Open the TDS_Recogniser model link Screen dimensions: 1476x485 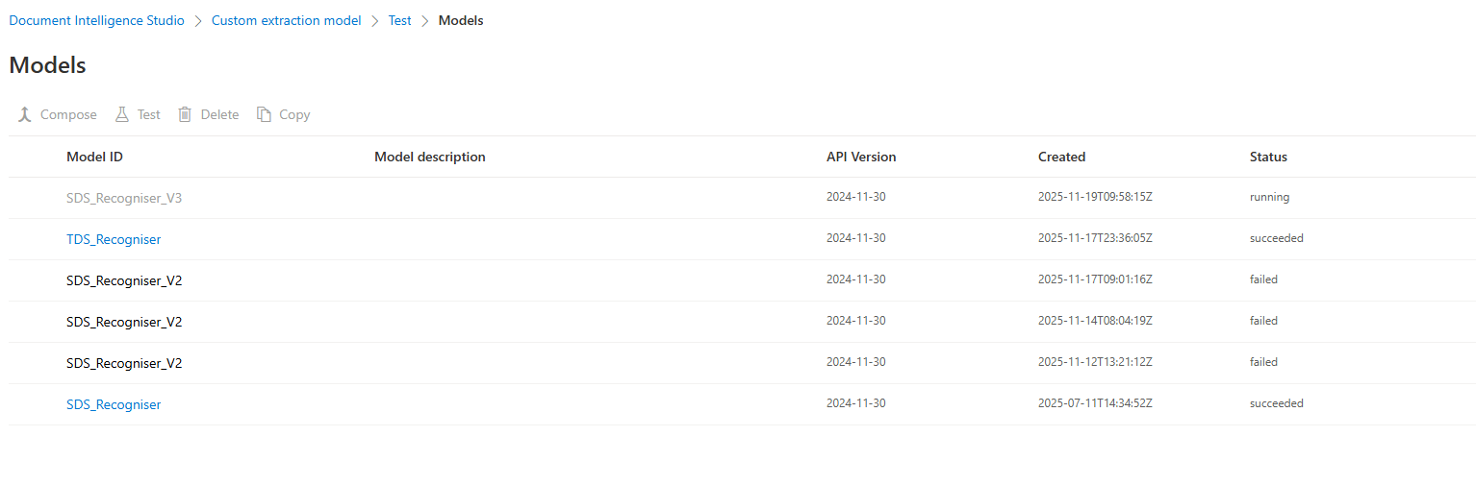point(114,239)
